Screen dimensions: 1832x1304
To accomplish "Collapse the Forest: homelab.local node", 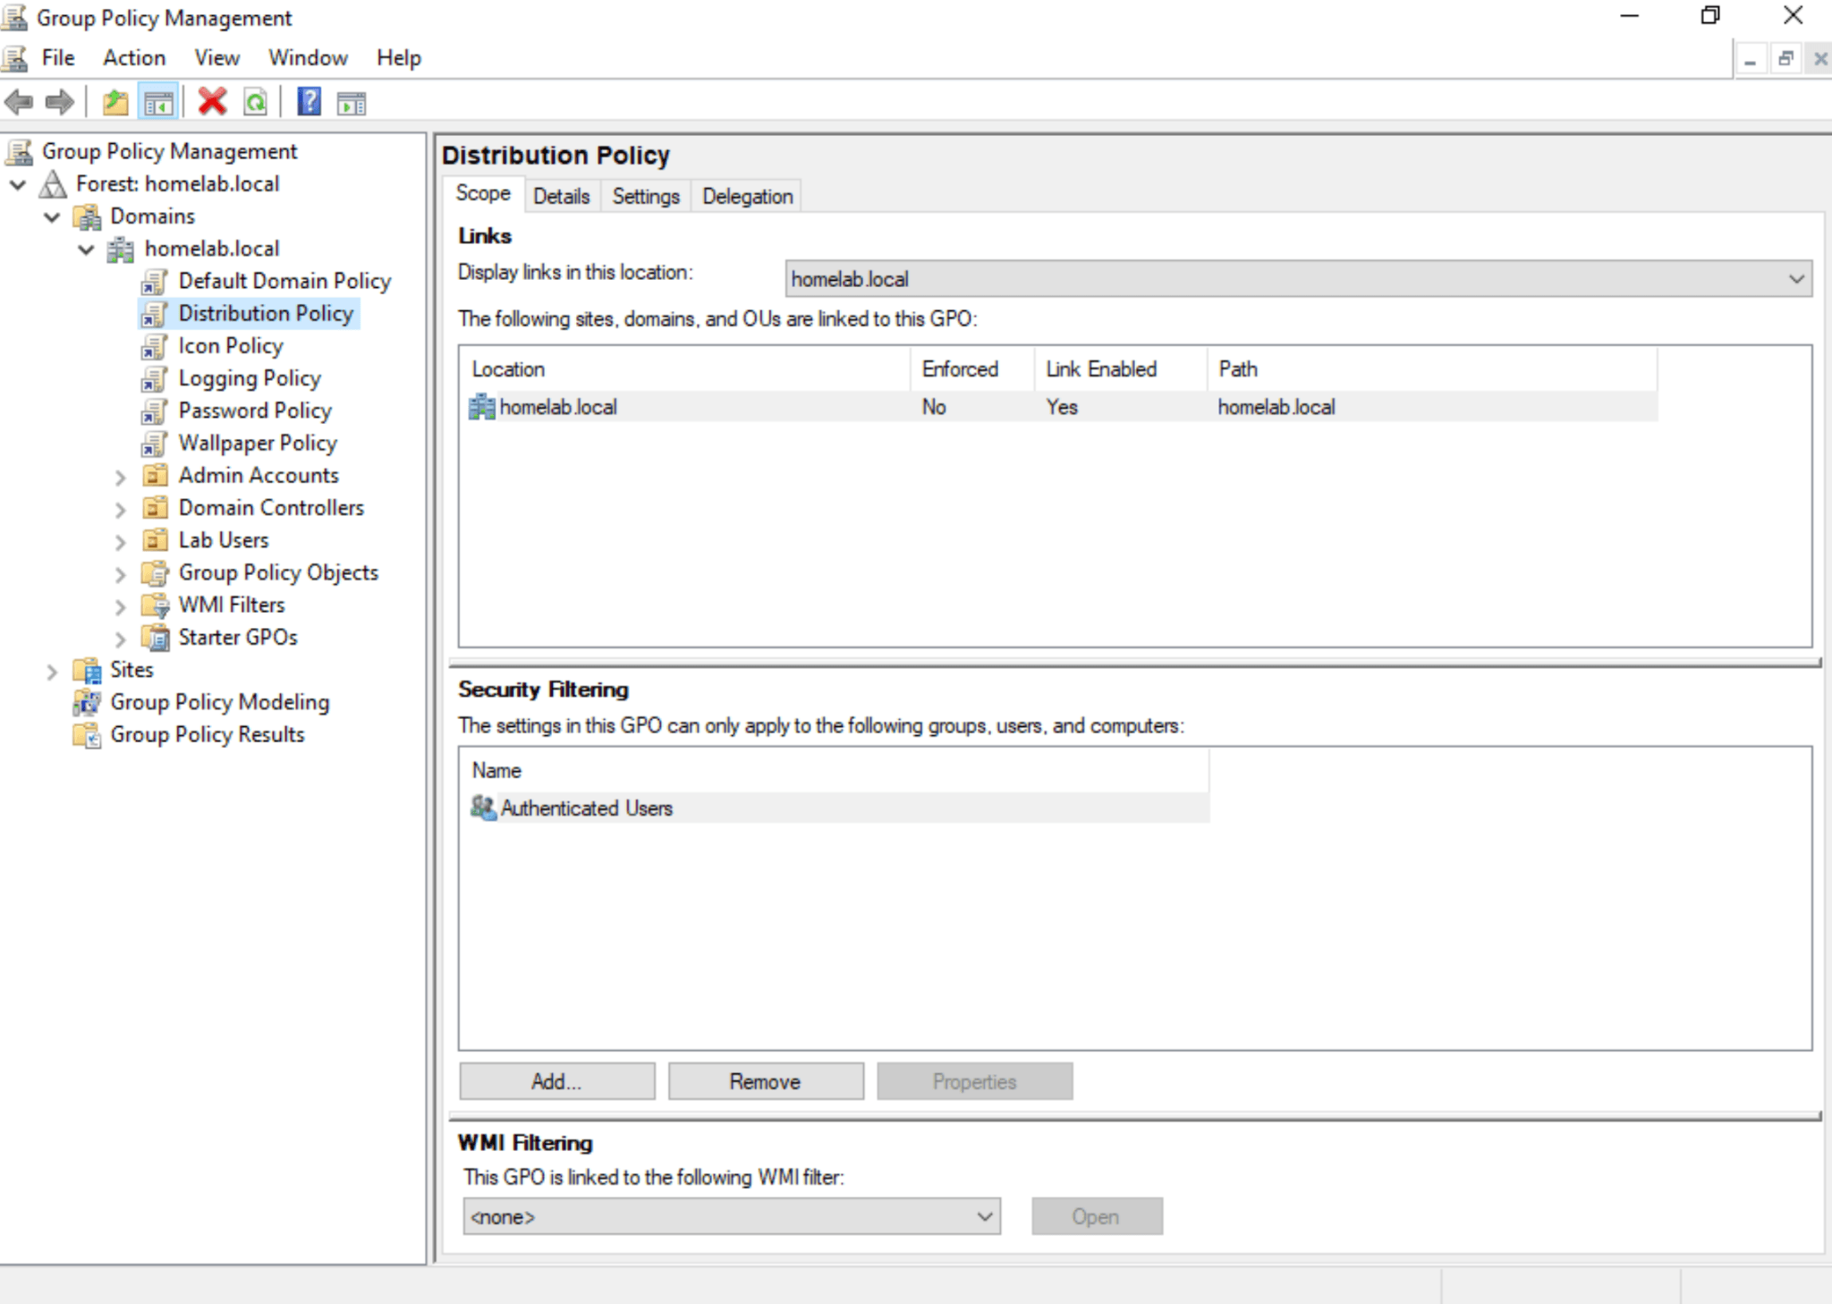I will click(x=18, y=184).
